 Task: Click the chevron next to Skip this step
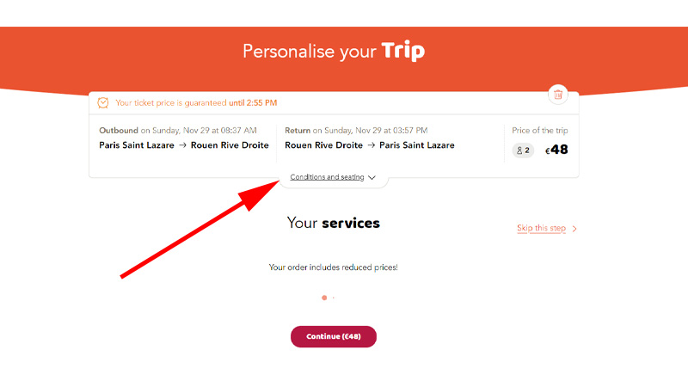tap(574, 229)
